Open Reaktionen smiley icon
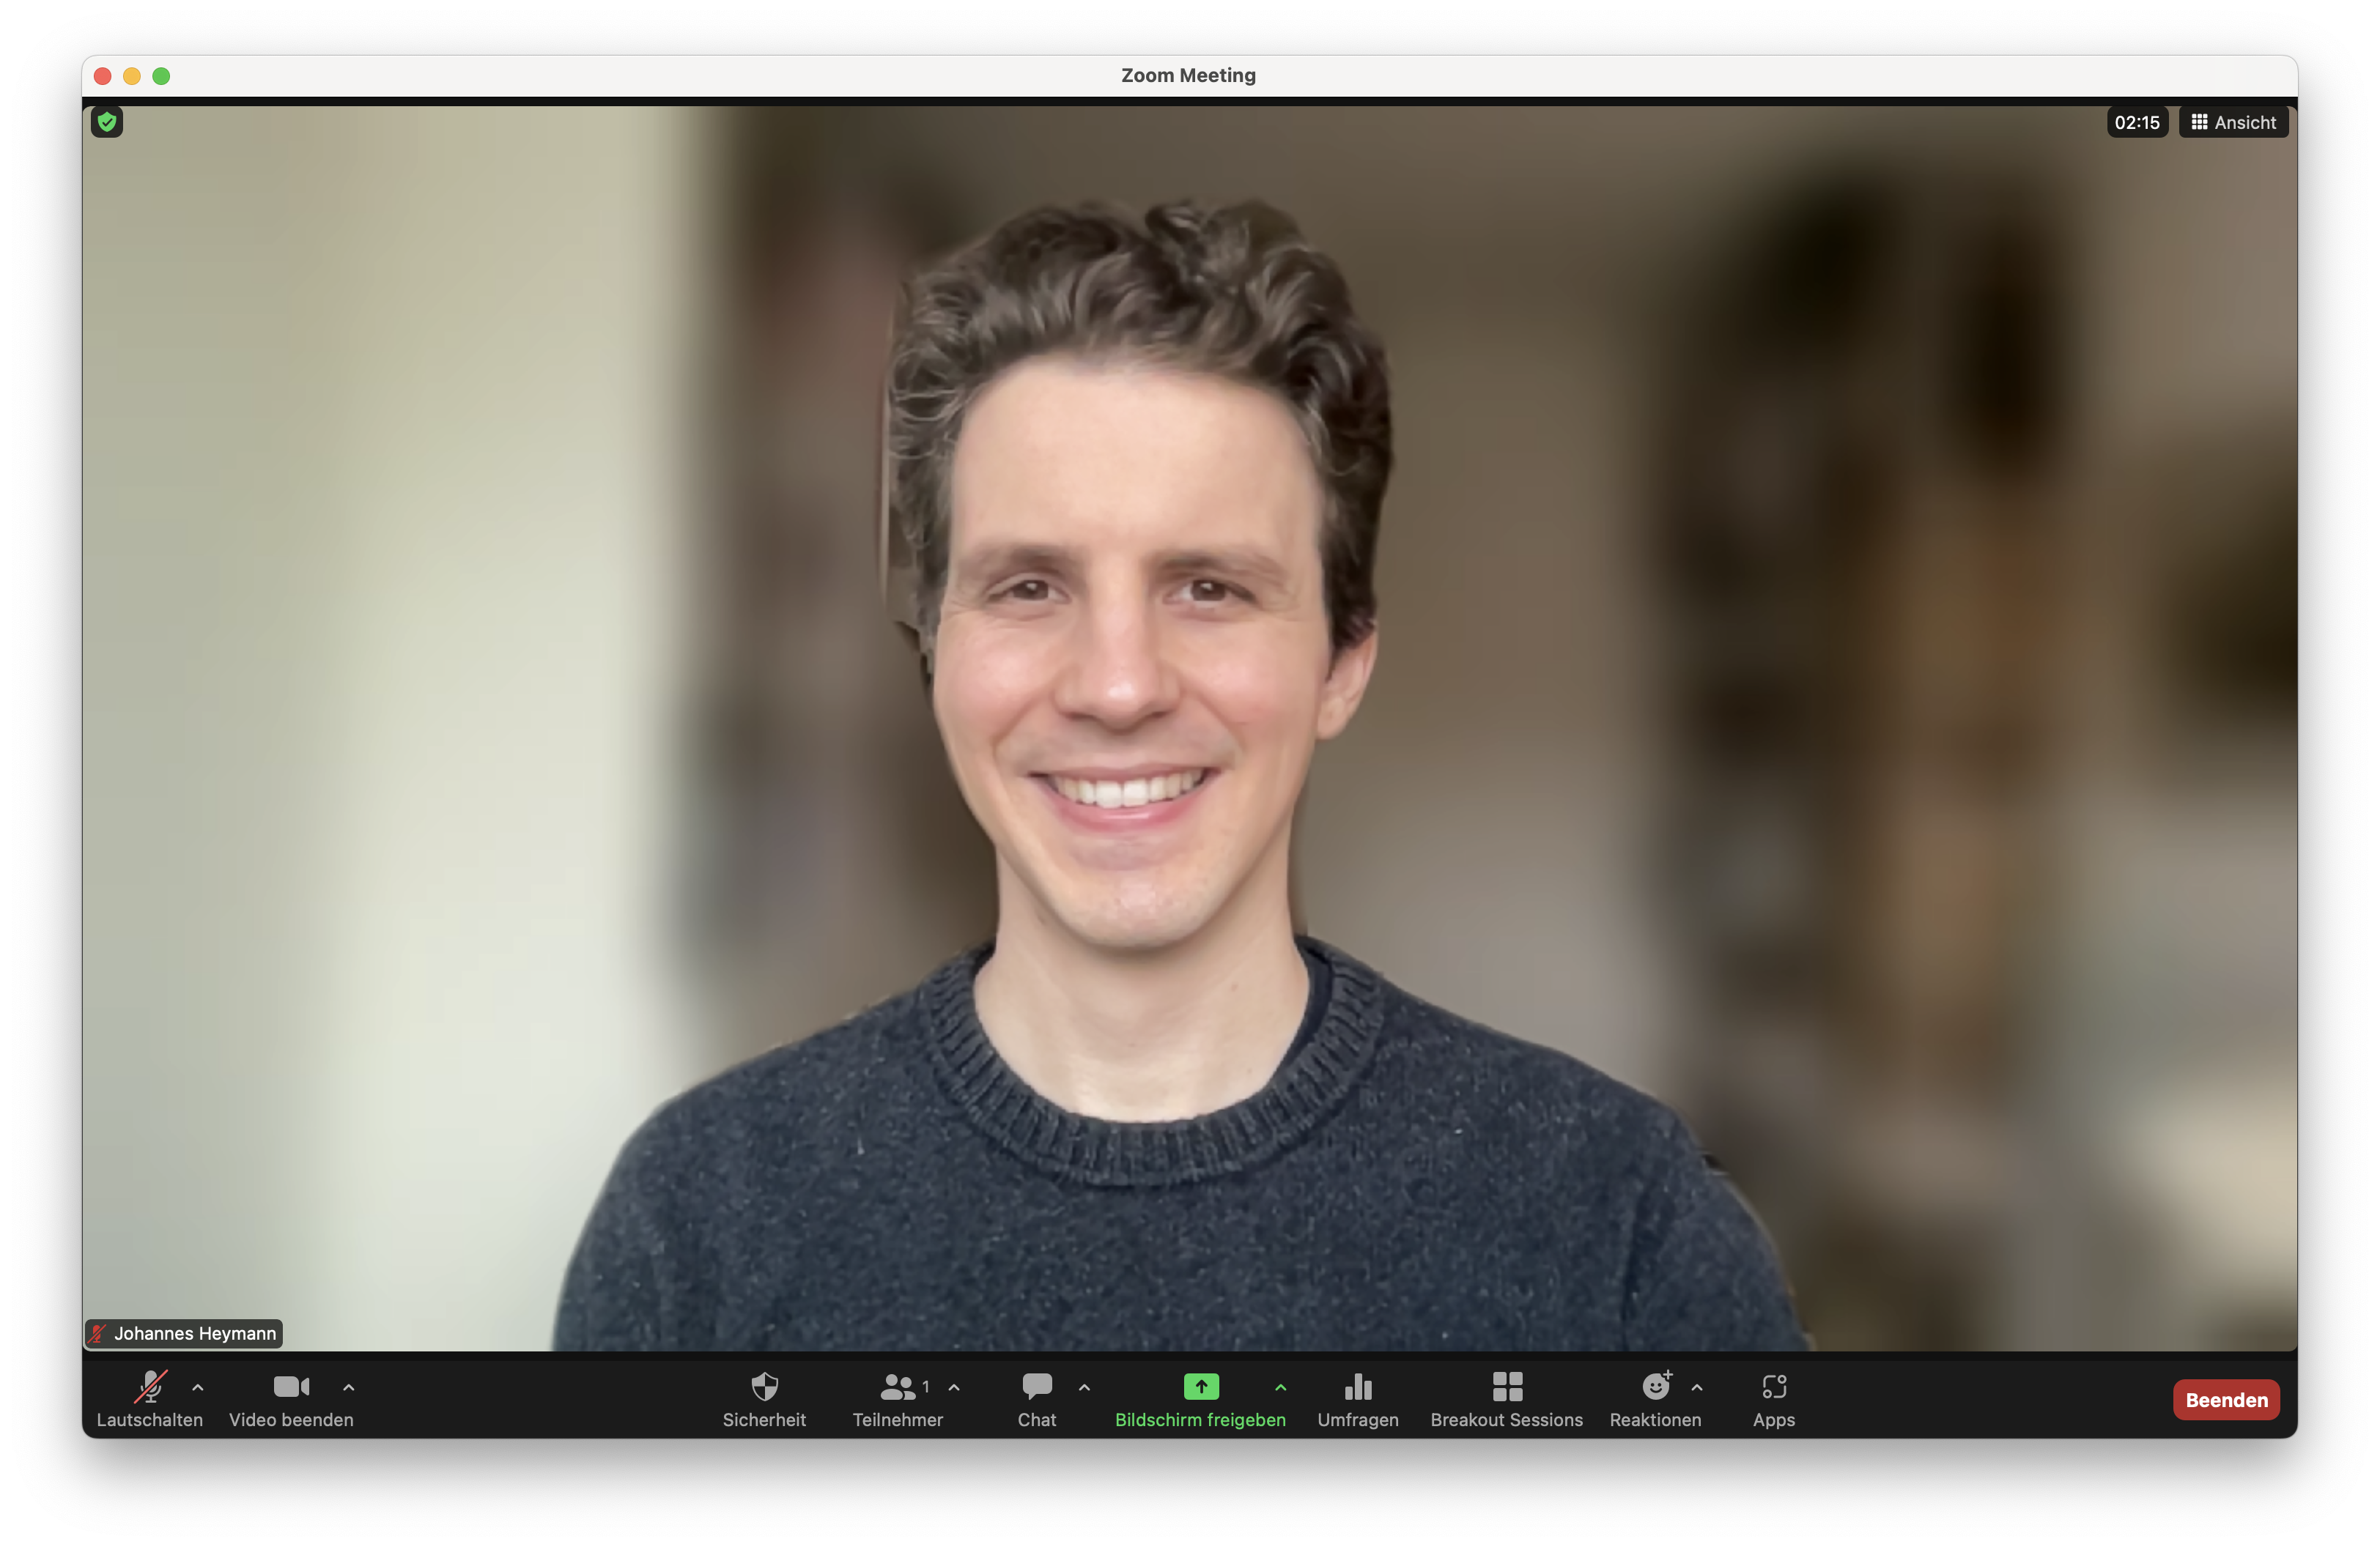 pos(1657,1387)
